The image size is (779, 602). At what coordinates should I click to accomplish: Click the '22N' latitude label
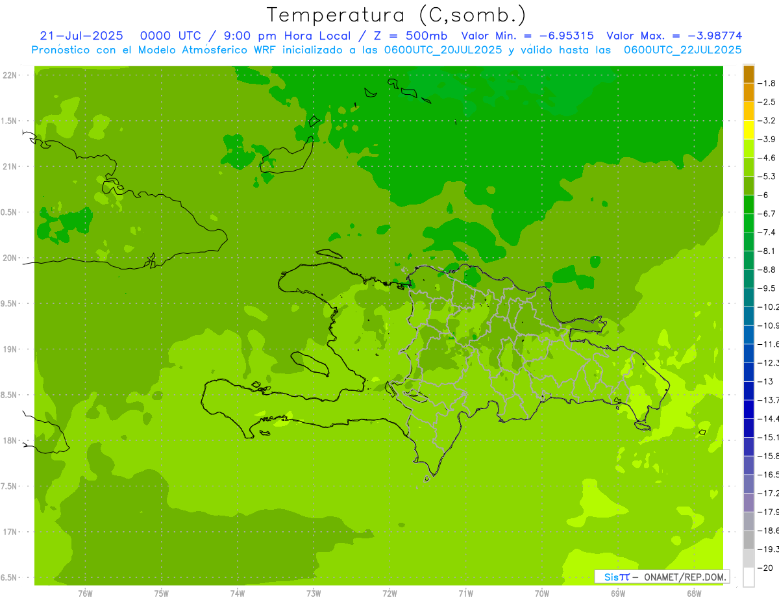pyautogui.click(x=10, y=75)
